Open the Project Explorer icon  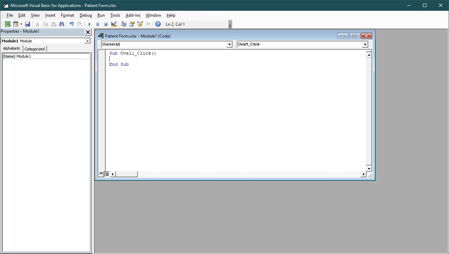point(124,24)
